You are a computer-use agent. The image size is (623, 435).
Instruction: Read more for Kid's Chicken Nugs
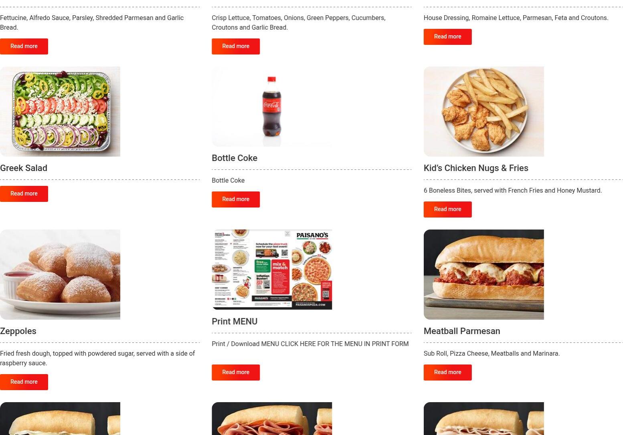click(447, 209)
